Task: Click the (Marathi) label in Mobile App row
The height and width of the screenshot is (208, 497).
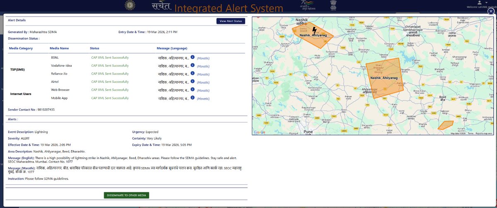Action: pyautogui.click(x=203, y=98)
